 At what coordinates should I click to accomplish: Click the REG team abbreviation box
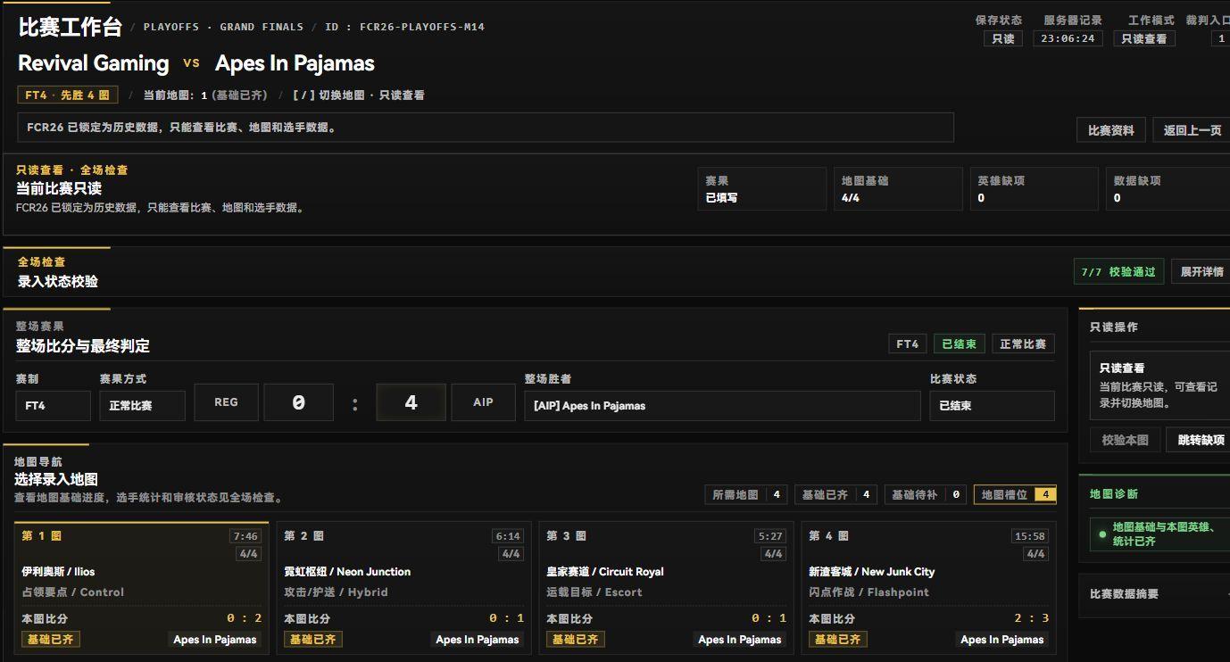[x=226, y=402]
